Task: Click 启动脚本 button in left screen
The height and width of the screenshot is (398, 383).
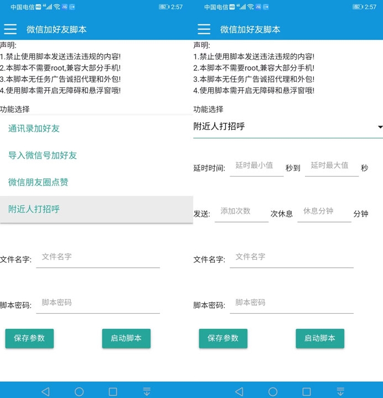Action: pos(126,338)
